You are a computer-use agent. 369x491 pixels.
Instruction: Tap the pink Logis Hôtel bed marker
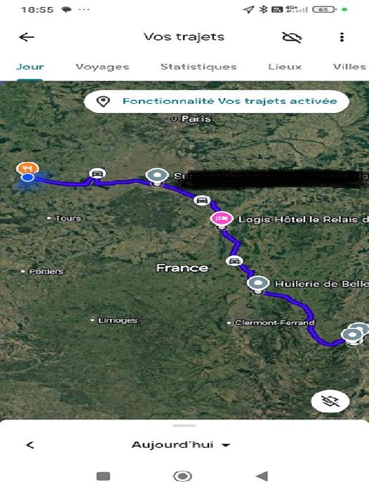click(x=222, y=218)
